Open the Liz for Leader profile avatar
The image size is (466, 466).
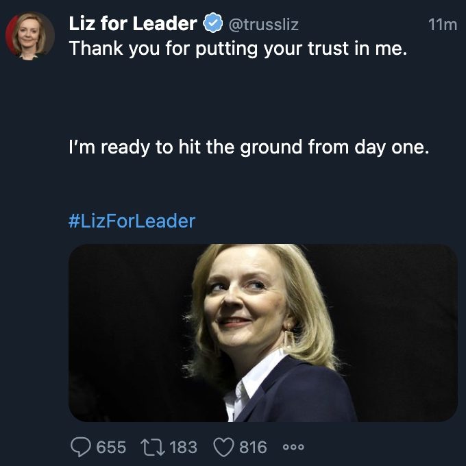pos(29,36)
